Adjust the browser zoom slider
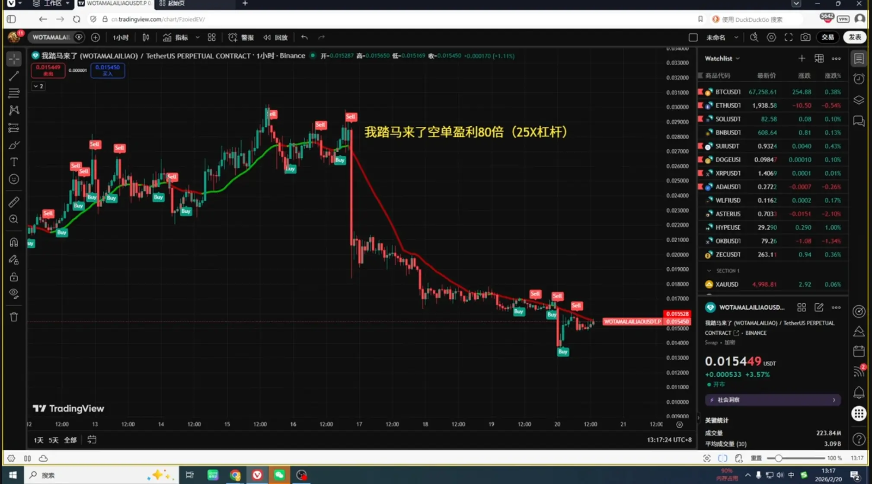Viewport: 872px width, 484px height. pos(778,458)
